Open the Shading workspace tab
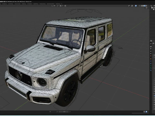Image resolution: width=155 pixels, height=116 pixels. [x=24, y=4]
